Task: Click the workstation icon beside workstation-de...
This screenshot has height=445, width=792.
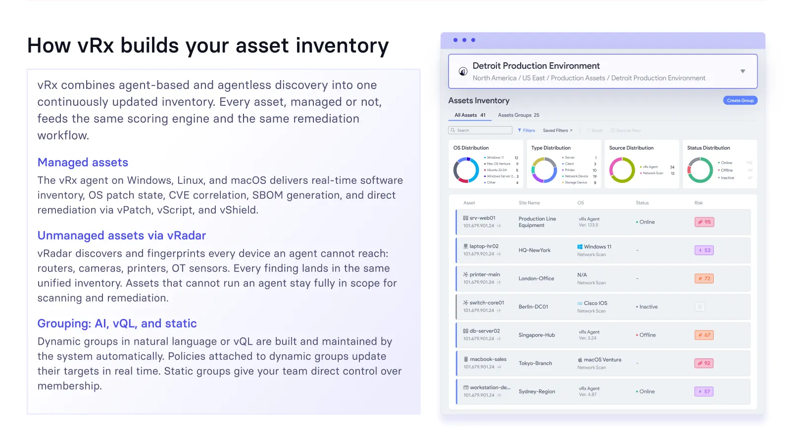Action: [x=466, y=388]
